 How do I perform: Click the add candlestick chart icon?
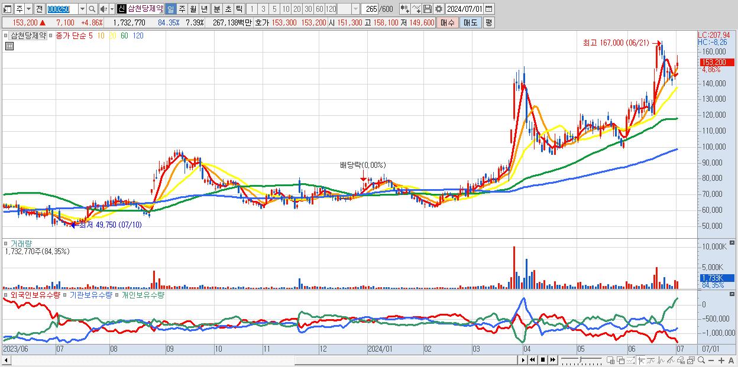(x=405, y=9)
